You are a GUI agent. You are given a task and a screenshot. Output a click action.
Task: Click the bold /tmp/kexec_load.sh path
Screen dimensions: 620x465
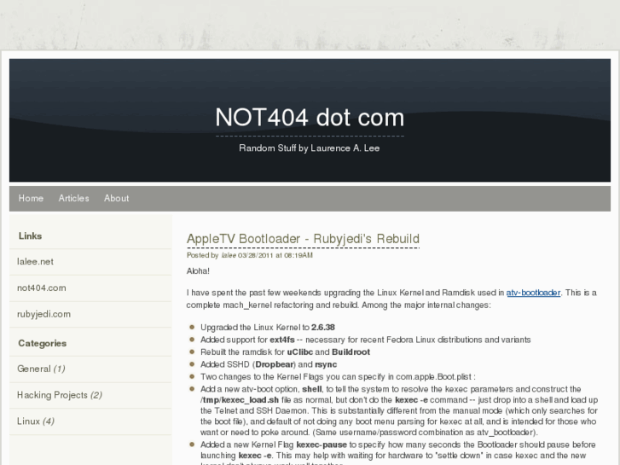(240, 400)
